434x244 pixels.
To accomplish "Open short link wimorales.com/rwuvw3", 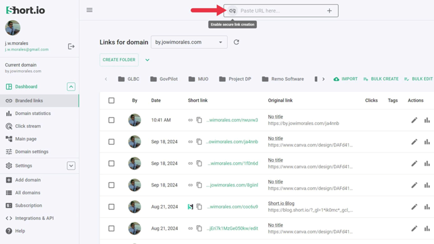I will coord(232,120).
